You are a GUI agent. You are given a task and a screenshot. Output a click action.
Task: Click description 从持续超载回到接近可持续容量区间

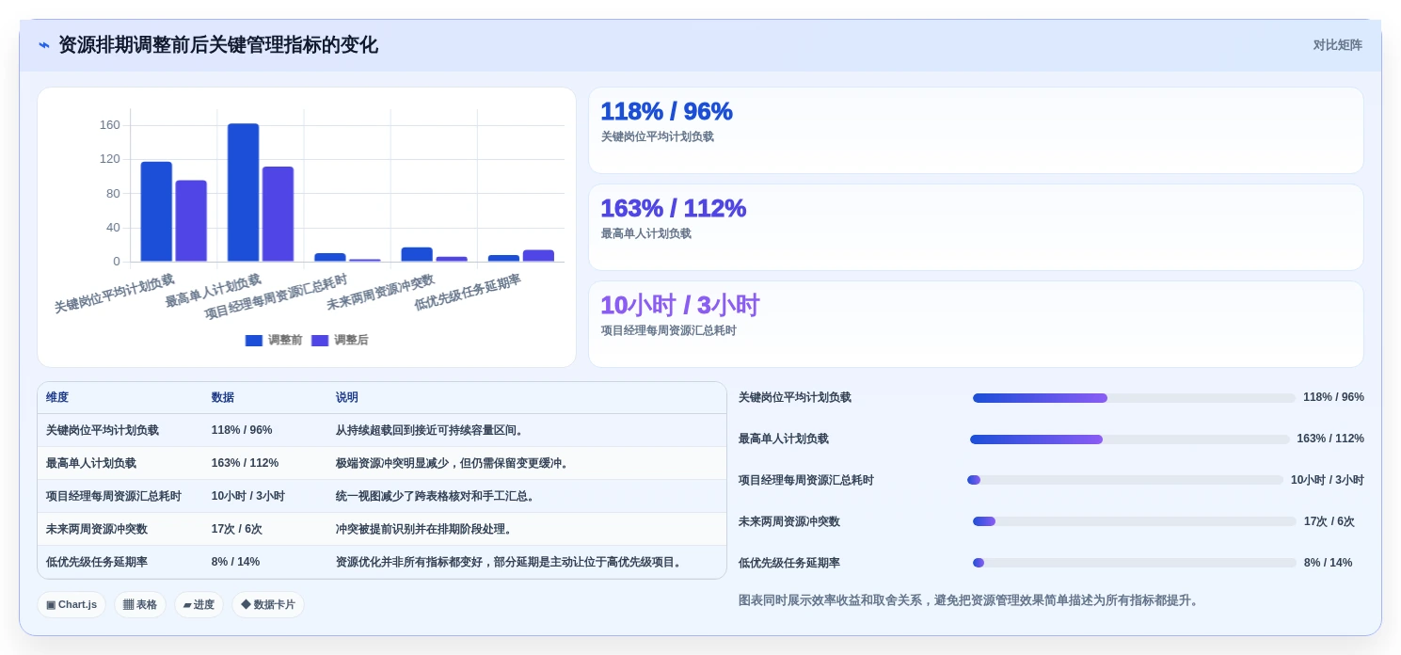[x=432, y=430]
